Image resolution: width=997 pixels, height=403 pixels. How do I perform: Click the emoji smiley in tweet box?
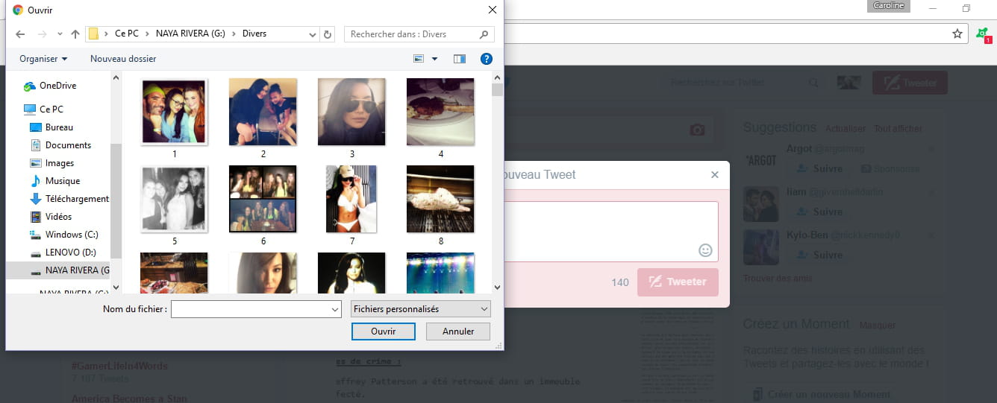[704, 250]
